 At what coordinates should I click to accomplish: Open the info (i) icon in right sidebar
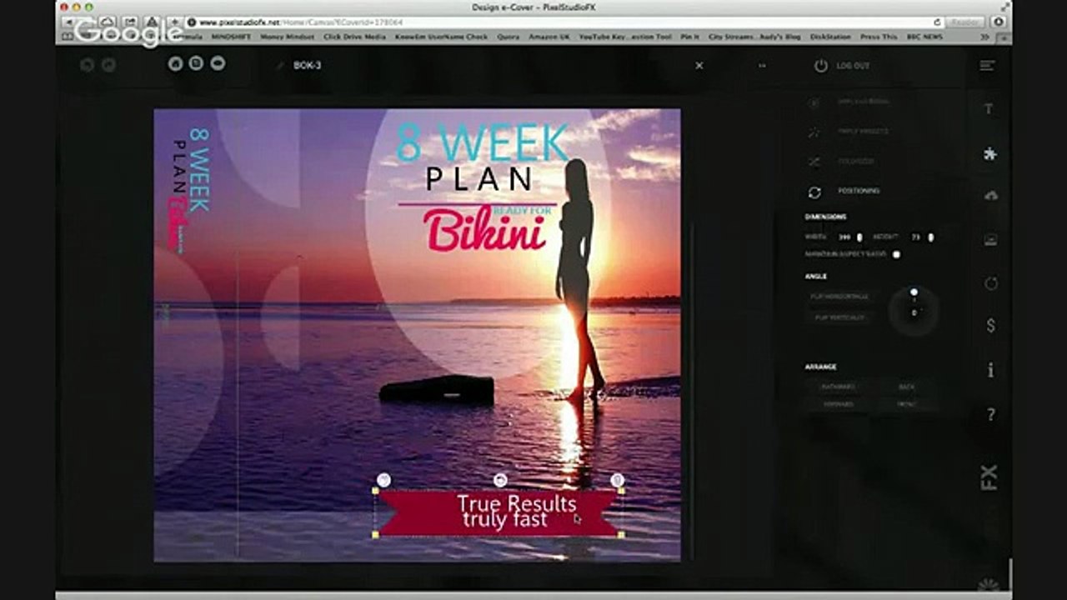point(990,370)
